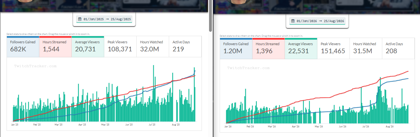
Task: Click the Jul '25 axis label
Action: point(152,125)
